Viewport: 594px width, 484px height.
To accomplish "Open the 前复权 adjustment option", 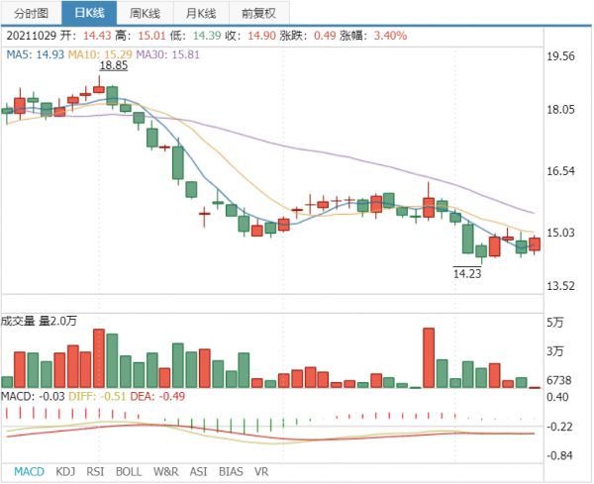I will [x=259, y=13].
